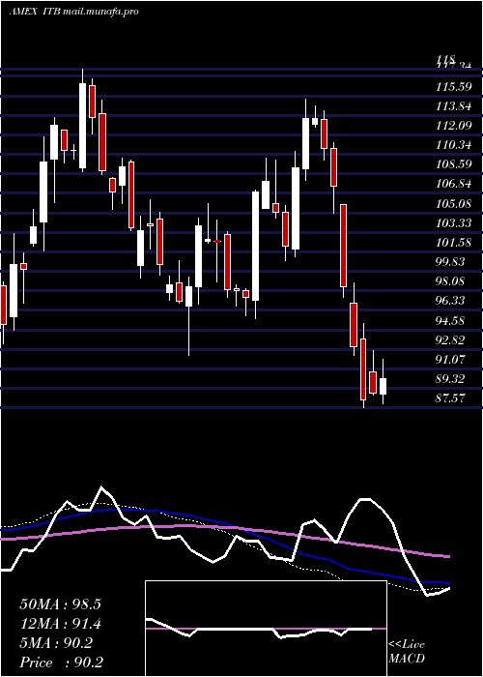Click the 101.58 price axis label
Image resolution: width=483 pixels, height=677 pixels.
[453, 242]
